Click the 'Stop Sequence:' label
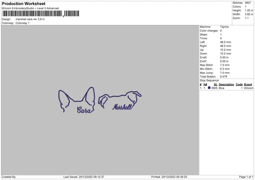Viewport: 255px width, 180px height. [210, 81]
